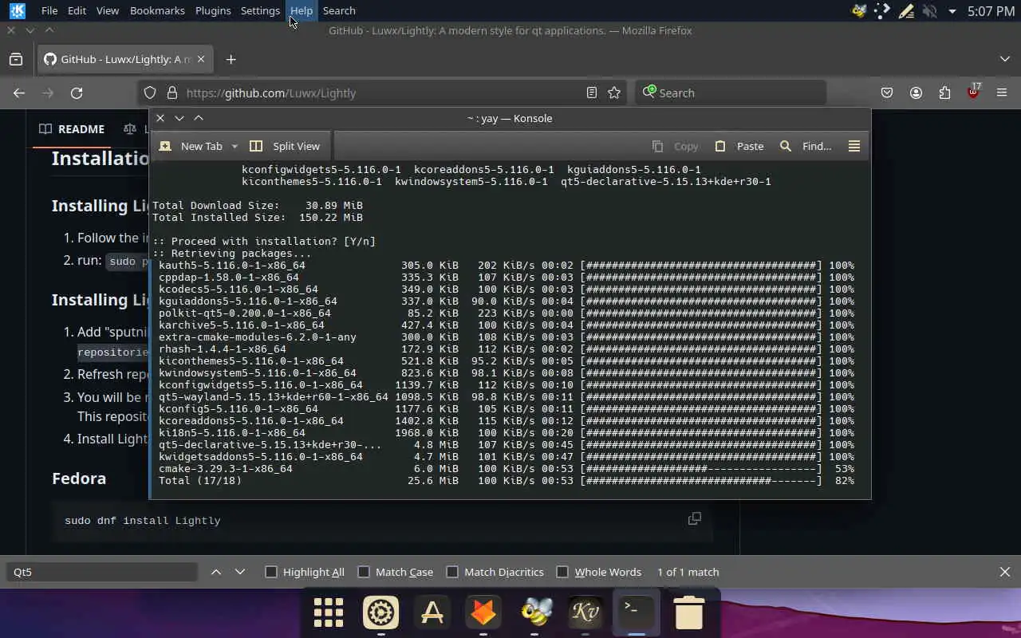
Task: Launch the gear media app in dock
Action: point(380,612)
